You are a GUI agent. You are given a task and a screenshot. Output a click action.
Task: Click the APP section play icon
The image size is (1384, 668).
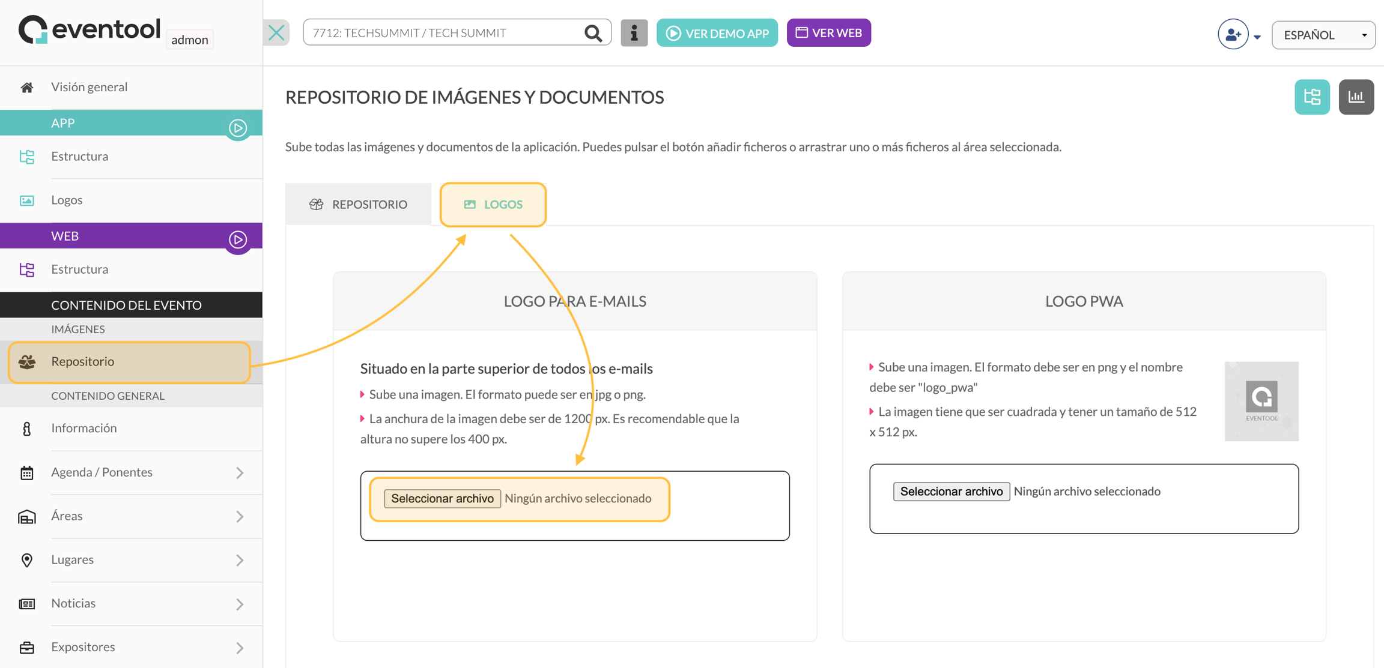(x=238, y=128)
